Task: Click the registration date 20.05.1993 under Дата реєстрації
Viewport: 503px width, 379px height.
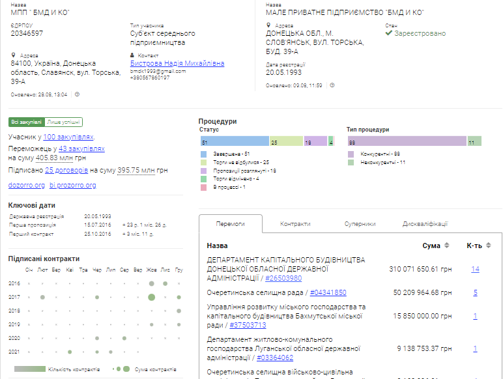Action: point(283,72)
